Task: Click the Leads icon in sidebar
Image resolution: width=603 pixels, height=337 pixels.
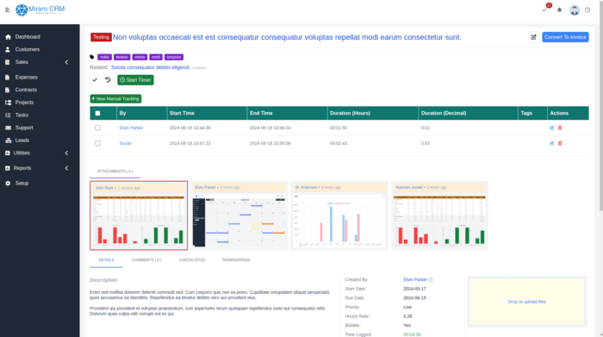Action: (8, 140)
